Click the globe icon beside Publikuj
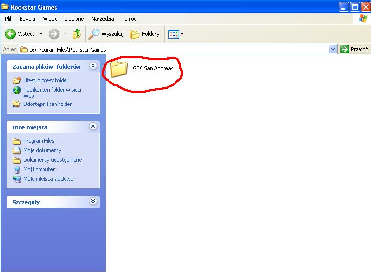 17,90
